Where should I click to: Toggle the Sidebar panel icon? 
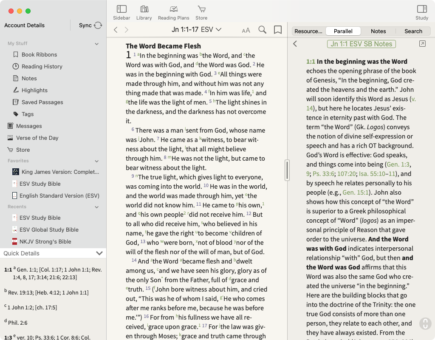coord(121,9)
